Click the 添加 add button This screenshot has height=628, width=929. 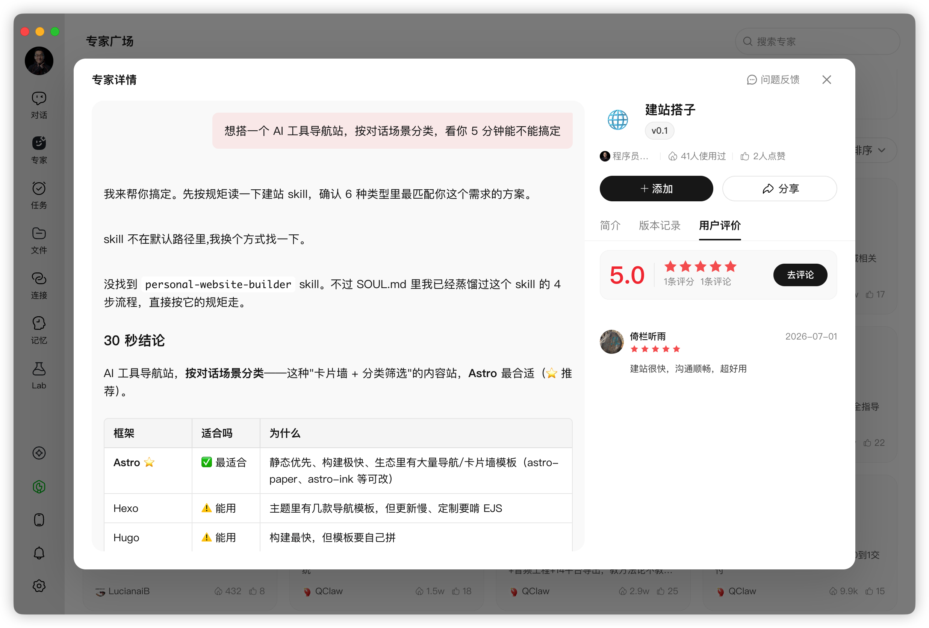[657, 189]
